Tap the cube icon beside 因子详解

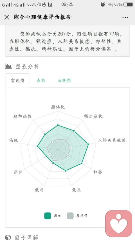click(8, 237)
